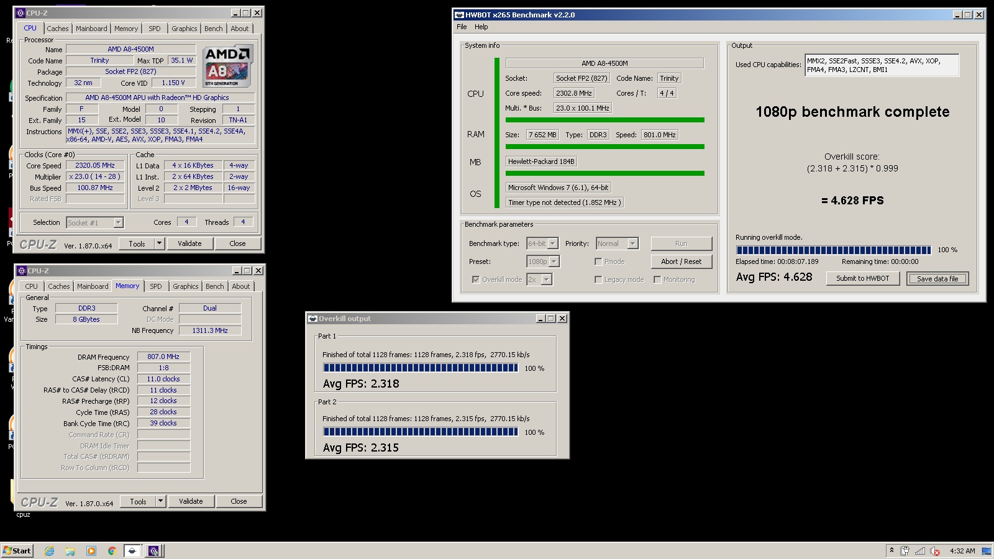Switch to Memory tab in top CPU-Z
This screenshot has width=994, height=559.
click(126, 29)
